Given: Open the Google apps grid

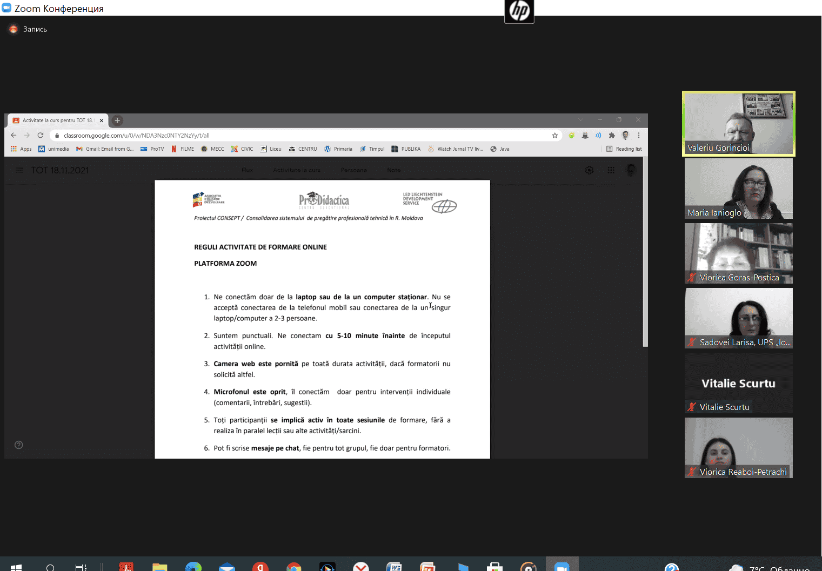Looking at the screenshot, I should tap(611, 170).
